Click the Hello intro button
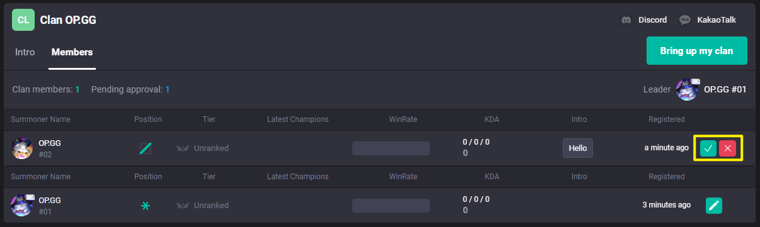The height and width of the screenshot is (227, 760). coord(578,148)
